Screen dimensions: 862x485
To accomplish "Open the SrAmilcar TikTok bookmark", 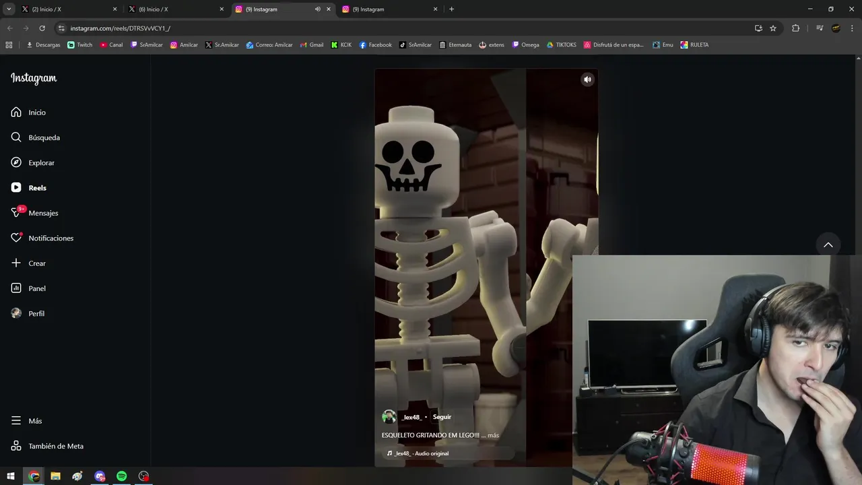I will (x=416, y=45).
